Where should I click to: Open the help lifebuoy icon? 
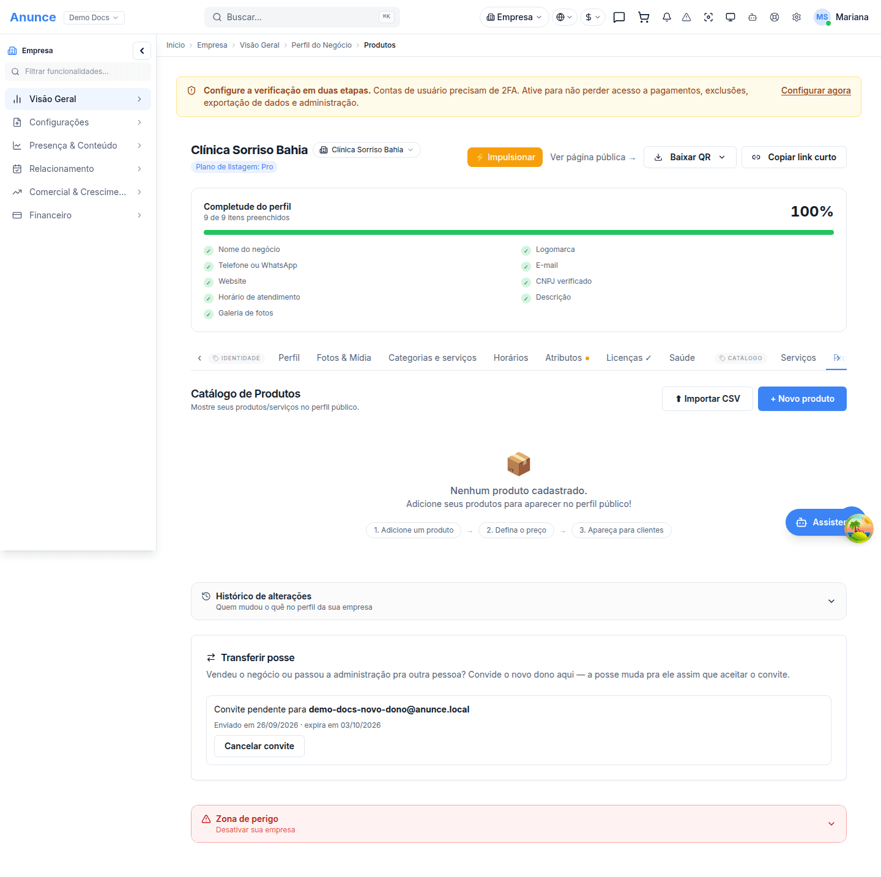point(775,17)
